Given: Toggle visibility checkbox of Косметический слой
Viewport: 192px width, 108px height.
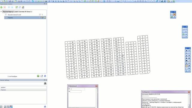Looking at the screenshot, I should click(6, 15).
